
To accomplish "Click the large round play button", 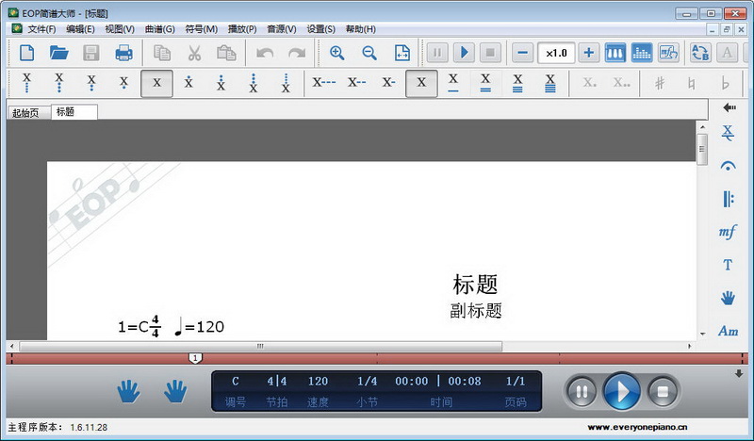I will click(x=622, y=391).
